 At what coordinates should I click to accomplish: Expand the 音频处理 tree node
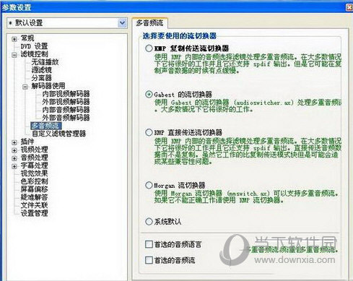pos(14,158)
